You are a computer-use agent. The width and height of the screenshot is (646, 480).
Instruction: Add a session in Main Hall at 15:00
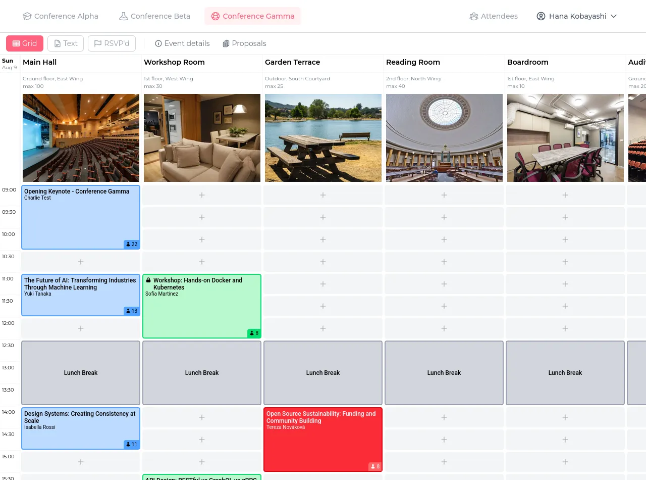pyautogui.click(x=81, y=462)
